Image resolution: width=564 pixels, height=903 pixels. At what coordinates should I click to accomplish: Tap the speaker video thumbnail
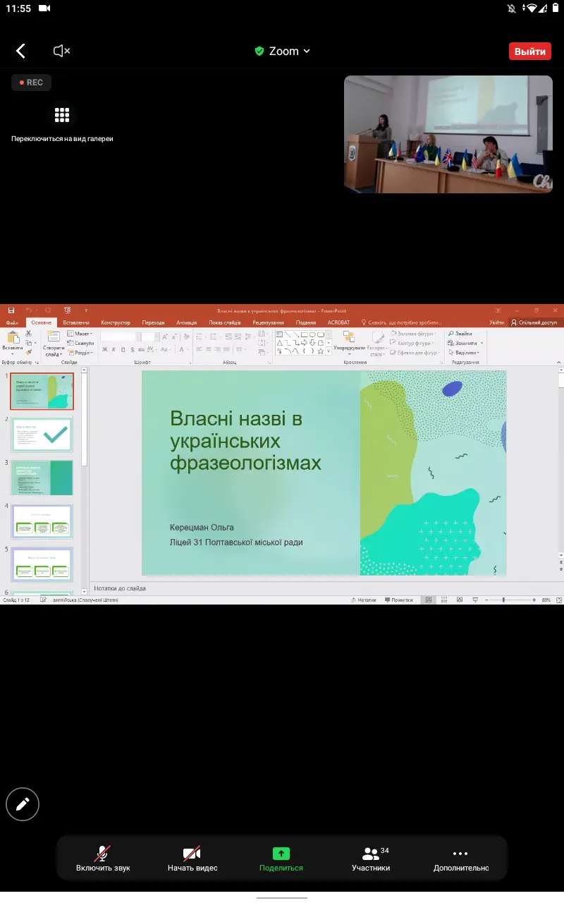pyautogui.click(x=448, y=134)
